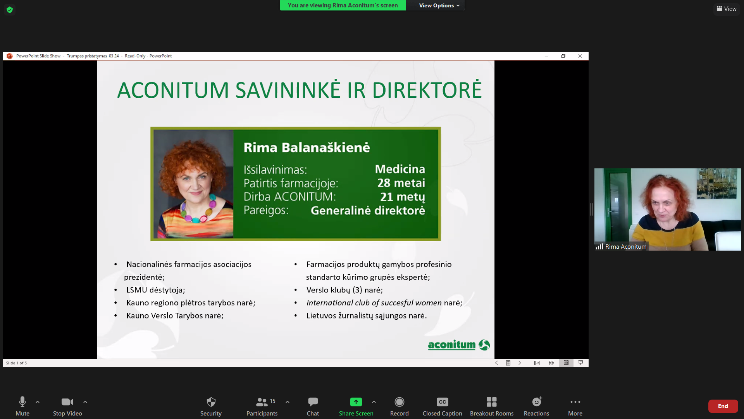Open More options menu

click(575, 406)
